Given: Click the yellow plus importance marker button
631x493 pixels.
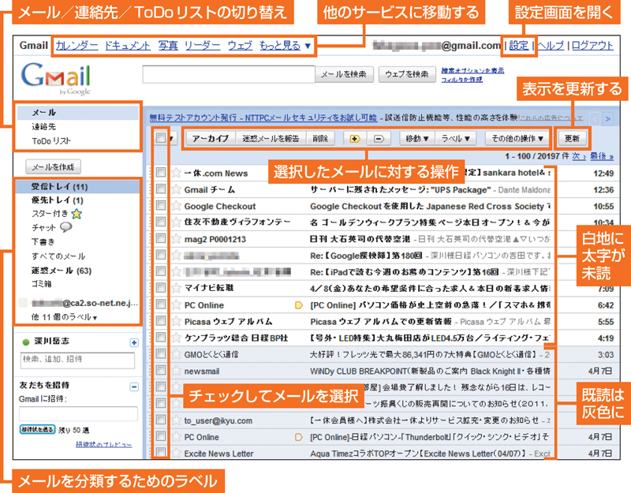Looking at the screenshot, I should pos(355,139).
